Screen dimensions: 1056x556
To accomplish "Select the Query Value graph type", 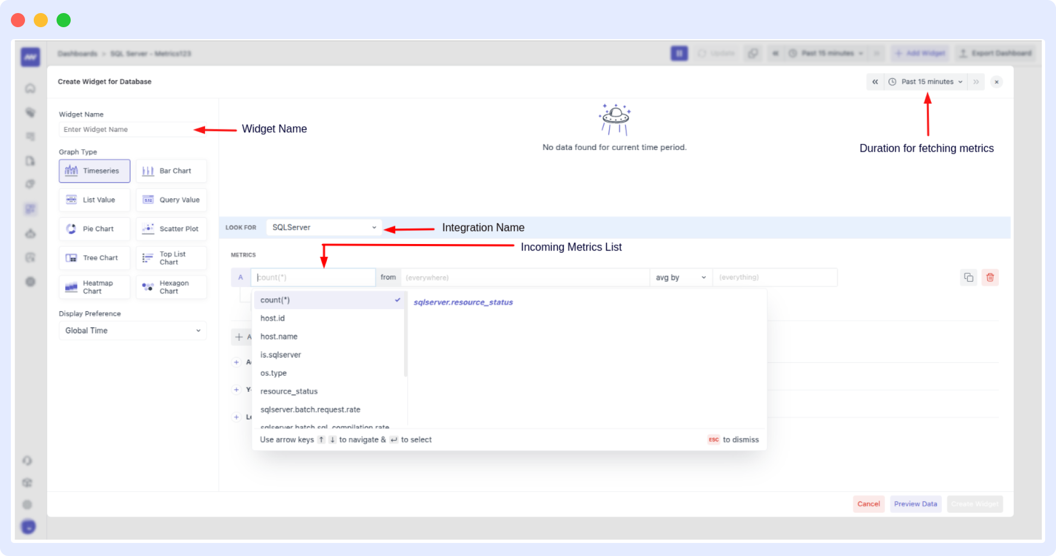I will (x=171, y=199).
